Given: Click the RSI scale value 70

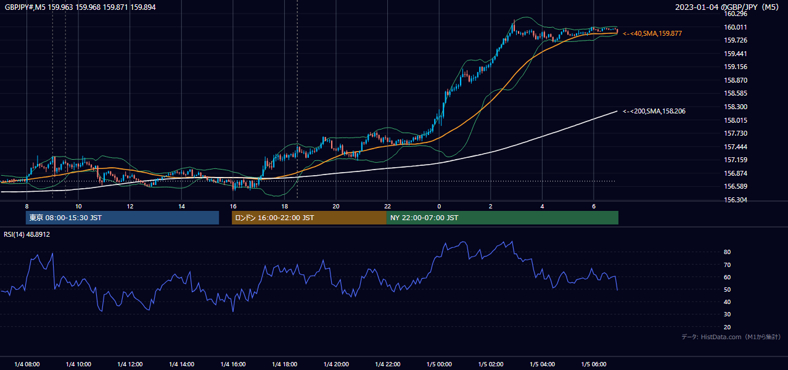Looking at the screenshot, I should pos(728,265).
